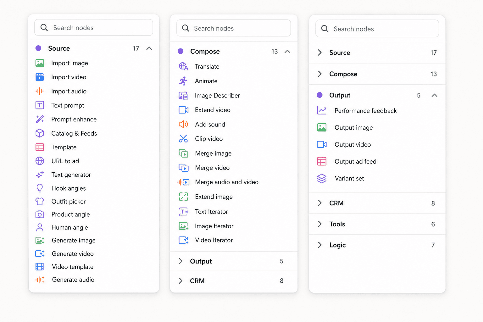Select the Hook angles lightbulb icon

[x=40, y=188]
